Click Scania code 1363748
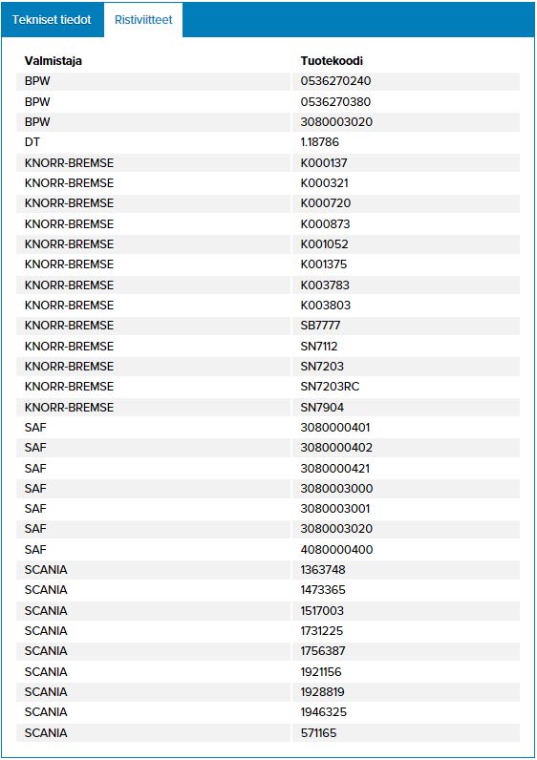Screen dimensions: 537x760 click(323, 569)
